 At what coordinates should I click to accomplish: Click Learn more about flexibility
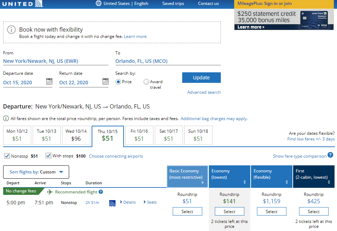point(135,37)
